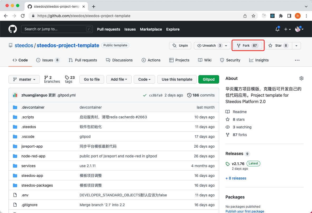Screen dimensions: 312x213
Task: Expand the star lists dropdown arrow
Action: coord(296,46)
